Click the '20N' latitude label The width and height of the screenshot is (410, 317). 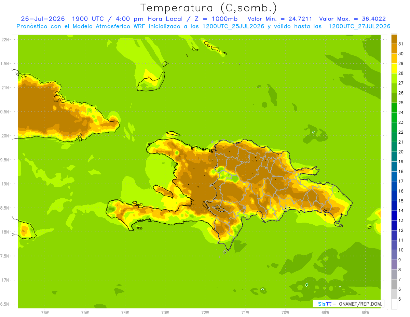5,136
